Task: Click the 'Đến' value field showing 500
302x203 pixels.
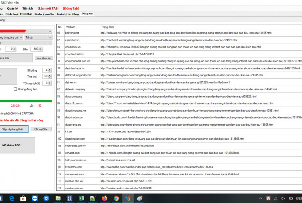Action: click(35, 49)
